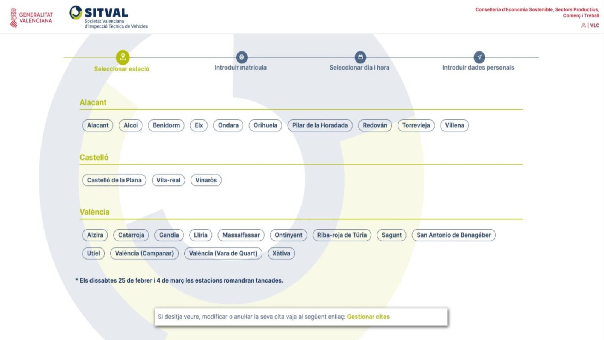The width and height of the screenshot is (604, 340).
Task: Select Castelló de la Plana station
Action: pyautogui.click(x=114, y=180)
